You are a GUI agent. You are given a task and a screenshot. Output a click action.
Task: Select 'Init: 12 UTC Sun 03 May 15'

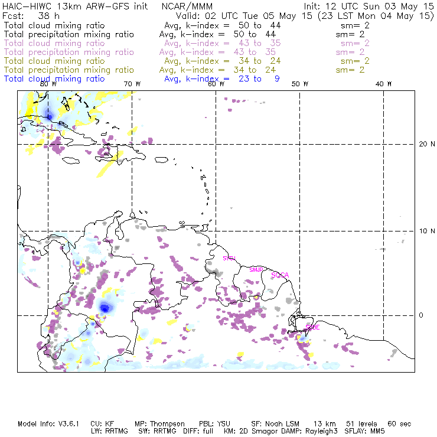tap(368, 6)
